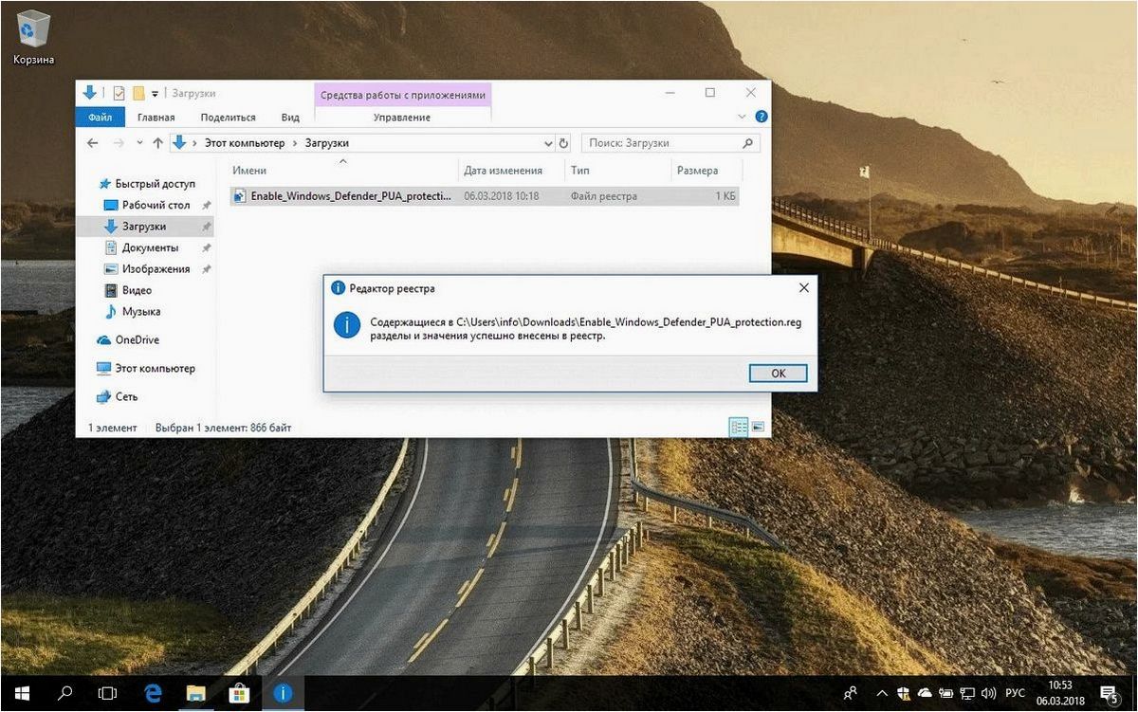
Task: Open the Windows Start menu
Action: pyautogui.click(x=21, y=693)
